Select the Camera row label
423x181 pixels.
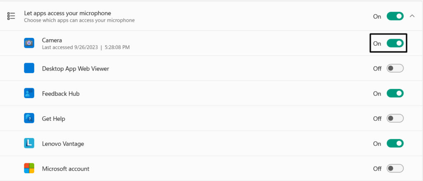[52, 40]
